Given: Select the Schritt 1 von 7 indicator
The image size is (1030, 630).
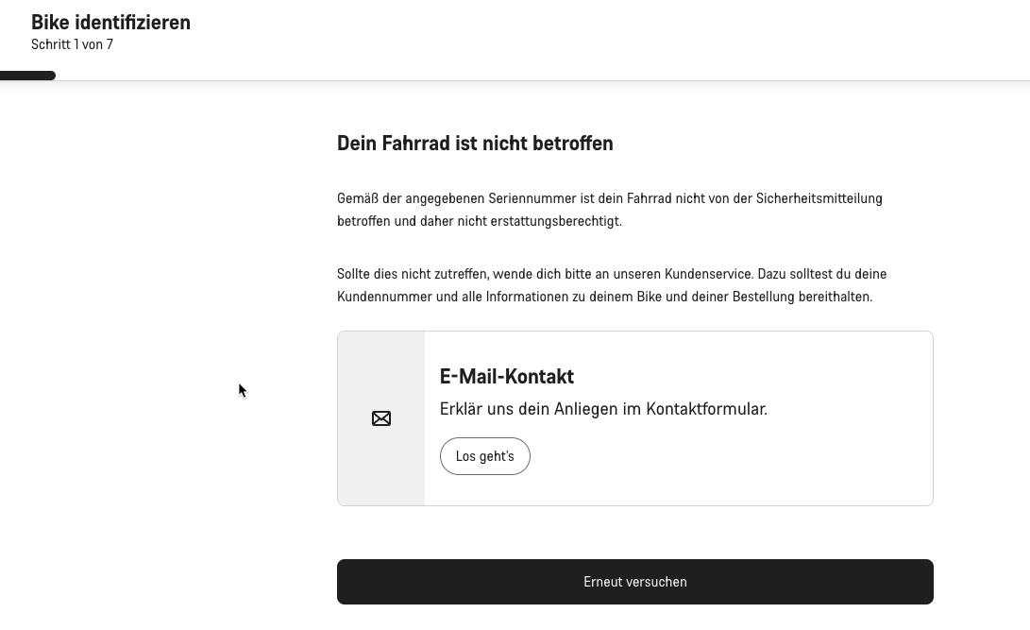Looking at the screenshot, I should point(73,44).
